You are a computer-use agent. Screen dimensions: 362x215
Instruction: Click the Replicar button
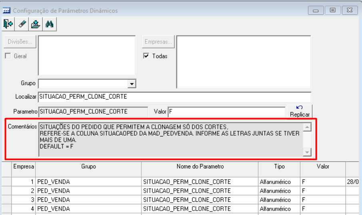pos(300,111)
